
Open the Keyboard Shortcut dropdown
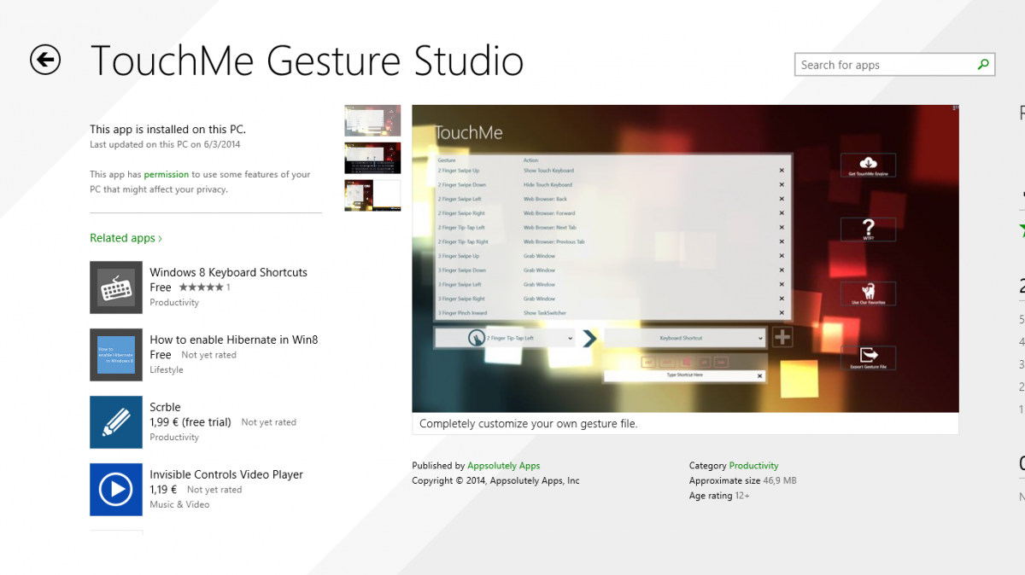685,338
